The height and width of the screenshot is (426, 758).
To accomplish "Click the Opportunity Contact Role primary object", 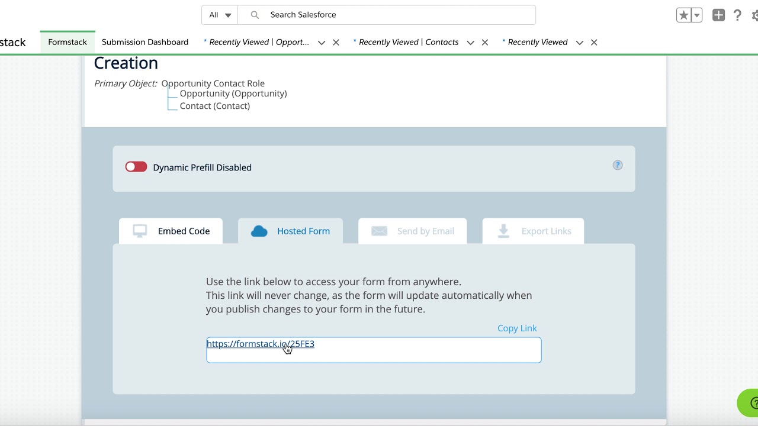I will tap(213, 83).
